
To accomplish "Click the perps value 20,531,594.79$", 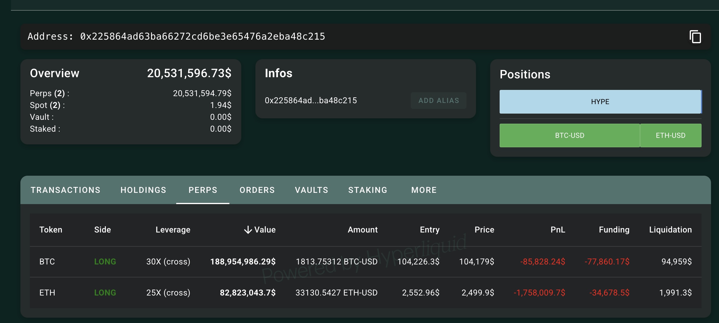I will click(x=202, y=93).
